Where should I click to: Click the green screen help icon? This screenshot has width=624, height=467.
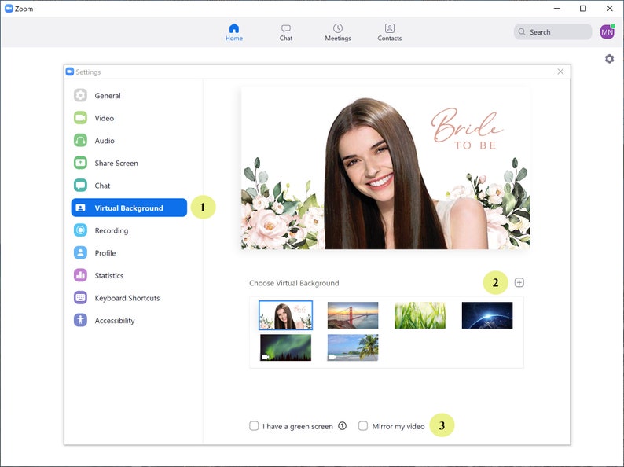[342, 426]
